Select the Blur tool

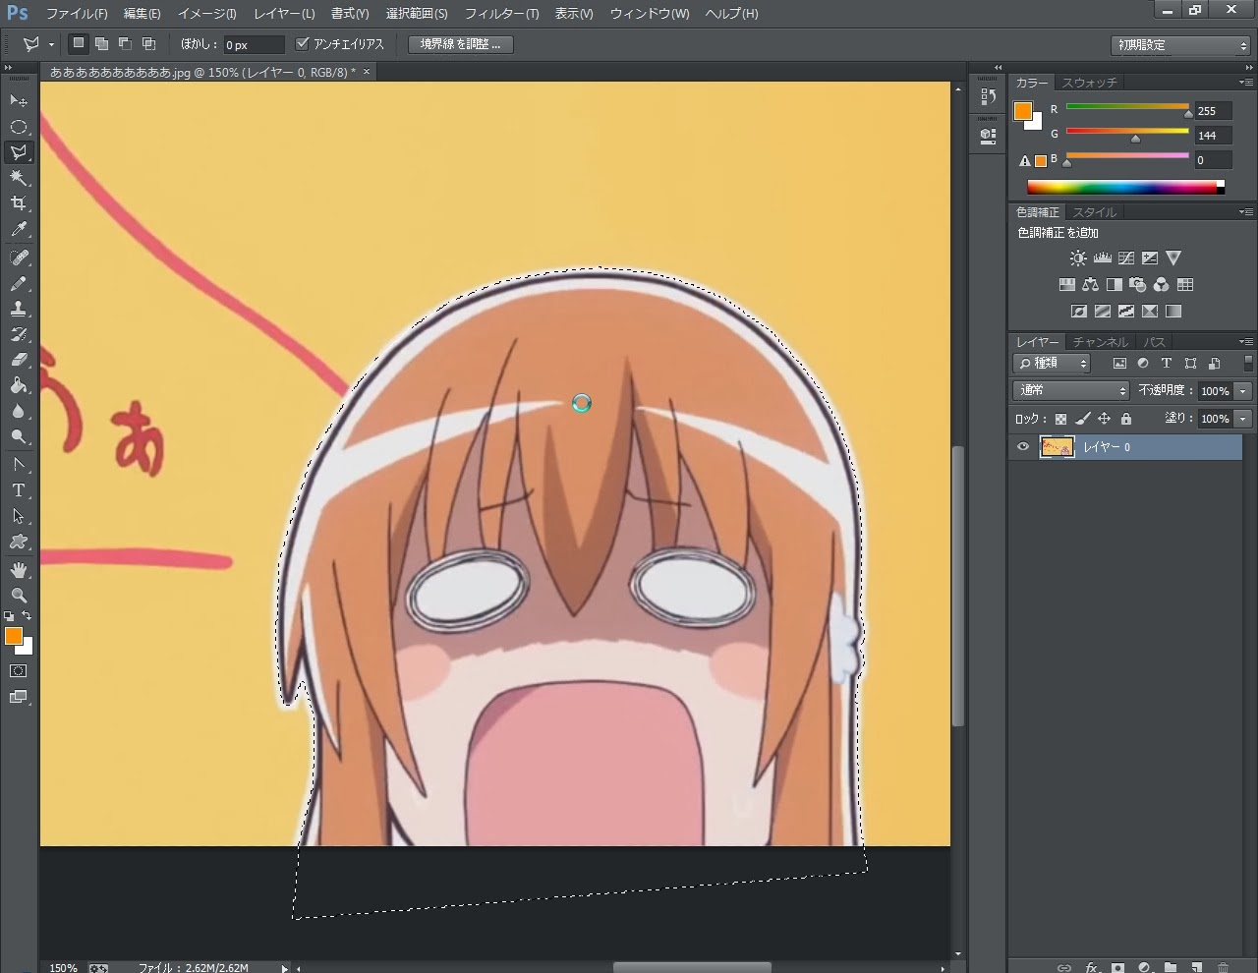click(19, 411)
